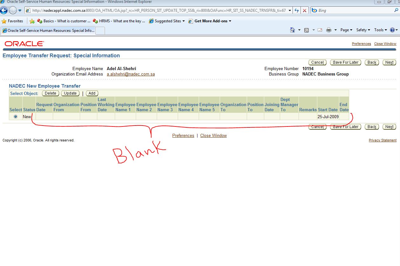Screen dimensions: 400x266
Task: Go back with browser Back arrow
Action: (x=3, y=10)
